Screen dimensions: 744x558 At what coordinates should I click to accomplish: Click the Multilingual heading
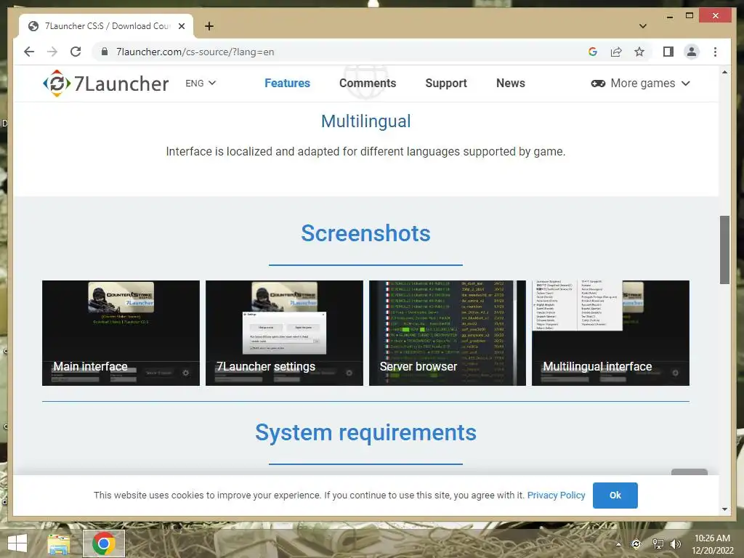tap(365, 121)
